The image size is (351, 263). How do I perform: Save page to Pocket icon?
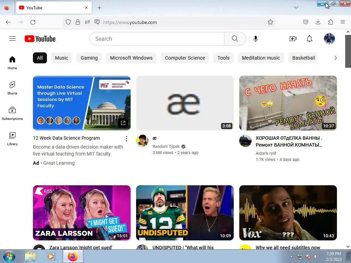(305, 22)
